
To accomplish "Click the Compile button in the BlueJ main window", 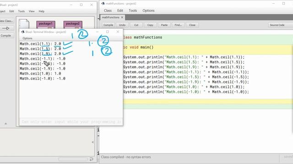I will click(x=6, y=36).
